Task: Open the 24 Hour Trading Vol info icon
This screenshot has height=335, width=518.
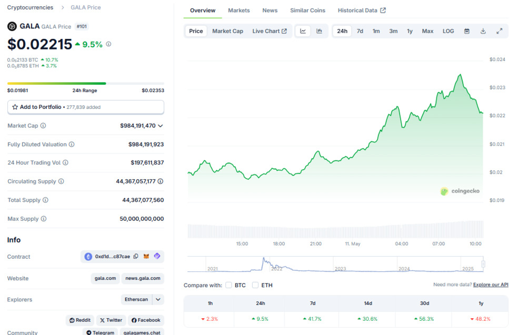Action: (65, 163)
